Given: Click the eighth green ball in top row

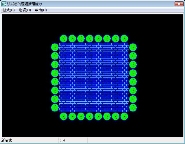Looking at the screenshot, I should pyautogui.click(x=124, y=39).
